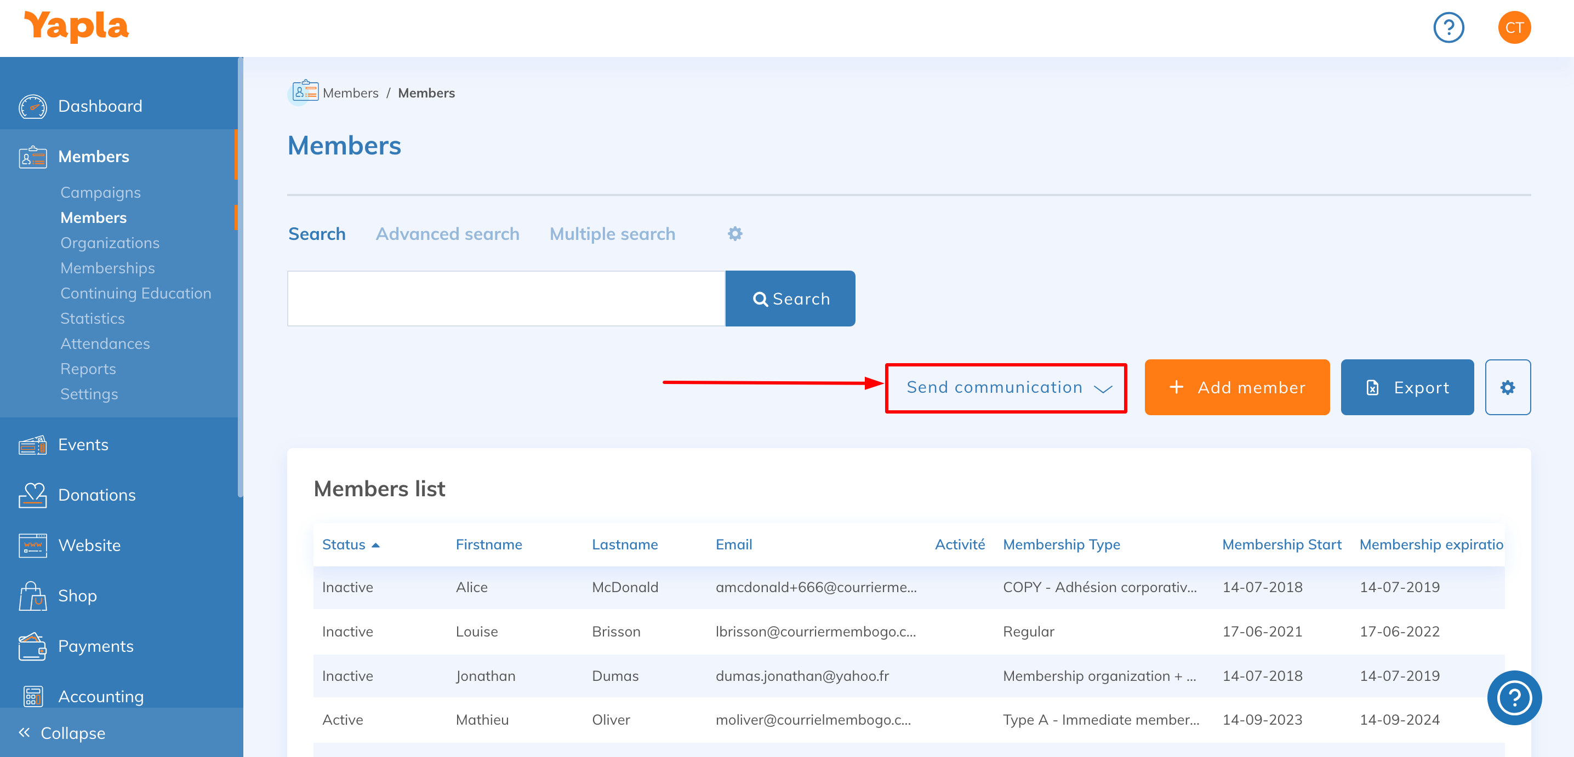Viewport: 1574px width, 757px height.
Task: Click the Dashboard gauge icon
Action: click(32, 106)
